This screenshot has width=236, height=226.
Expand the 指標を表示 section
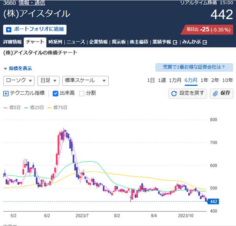[x=18, y=69]
